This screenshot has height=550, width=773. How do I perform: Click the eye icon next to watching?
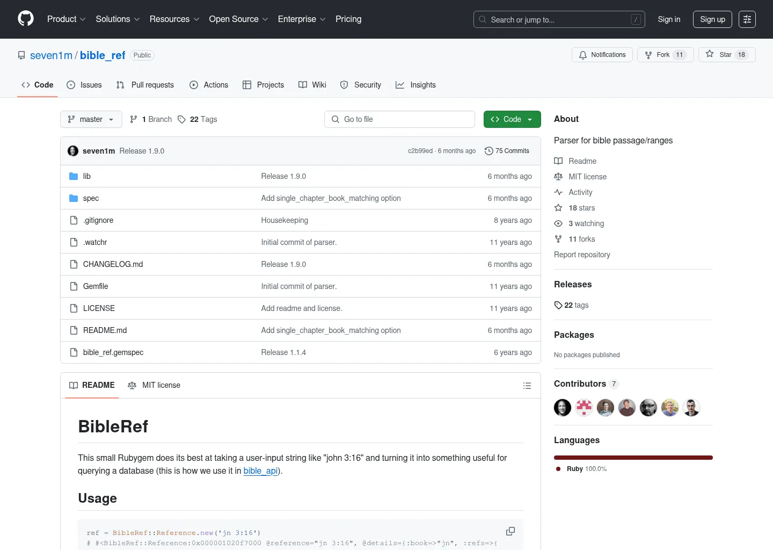pyautogui.click(x=558, y=223)
